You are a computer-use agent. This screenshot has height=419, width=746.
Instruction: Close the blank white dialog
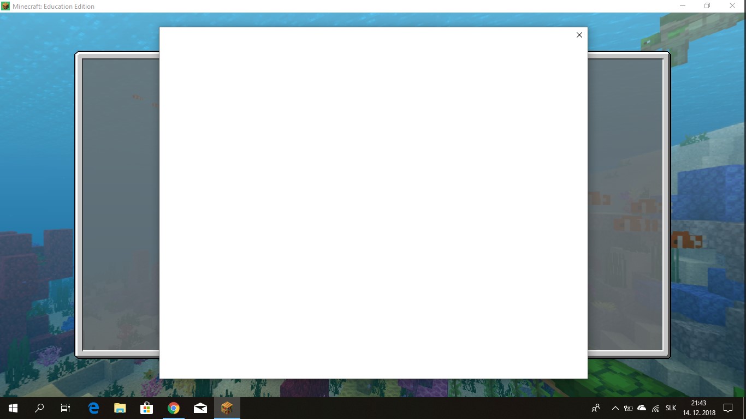pos(579,35)
